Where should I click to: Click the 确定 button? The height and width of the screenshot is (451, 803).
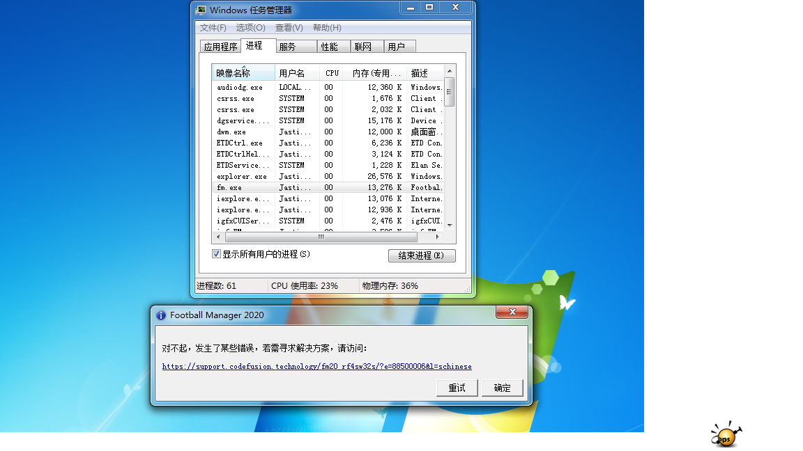point(503,388)
